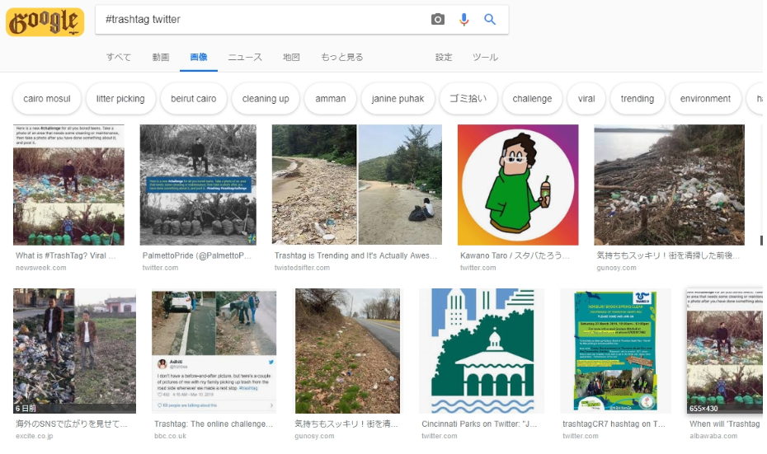Click inside the '#trashtag twitter' search box
This screenshot has width=767, height=454.
(x=256, y=19)
